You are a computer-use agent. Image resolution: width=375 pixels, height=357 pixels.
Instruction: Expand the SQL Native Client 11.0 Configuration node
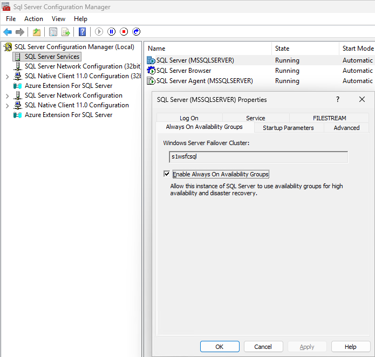[x=8, y=106]
